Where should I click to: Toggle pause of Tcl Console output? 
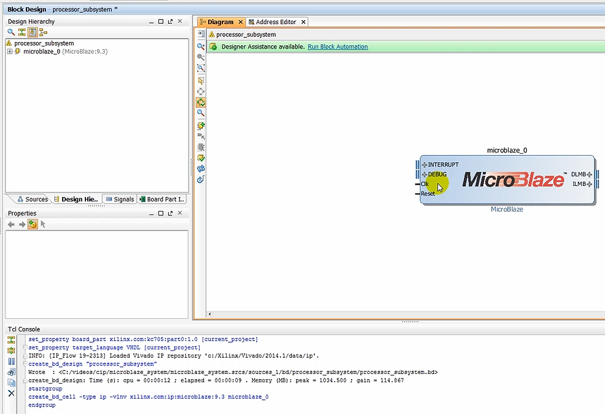click(10, 362)
